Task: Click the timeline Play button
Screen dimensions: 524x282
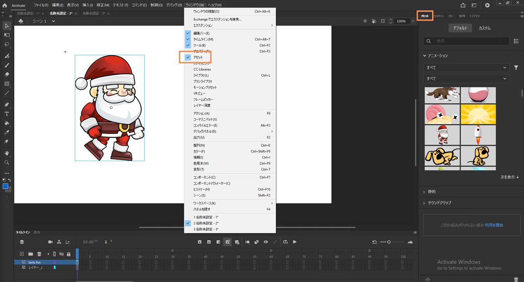Action: pyautogui.click(x=295, y=242)
